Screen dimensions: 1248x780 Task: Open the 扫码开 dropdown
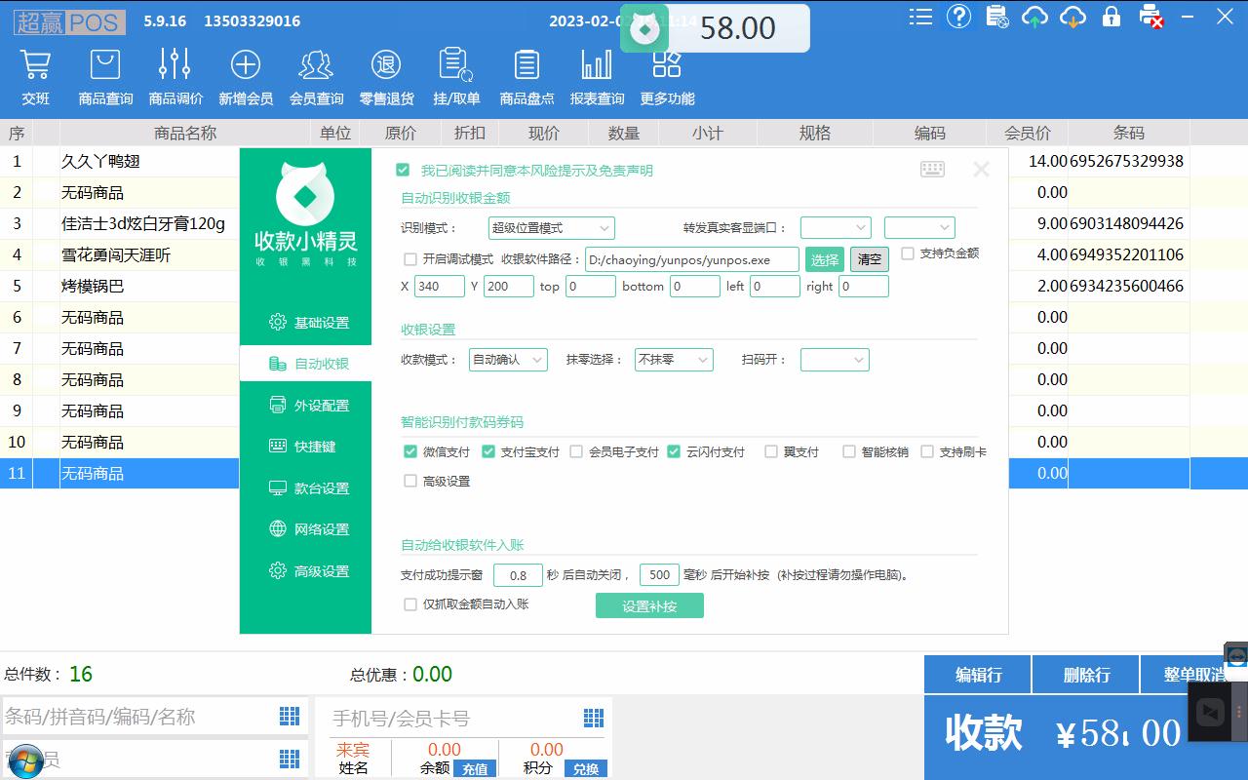[835, 360]
